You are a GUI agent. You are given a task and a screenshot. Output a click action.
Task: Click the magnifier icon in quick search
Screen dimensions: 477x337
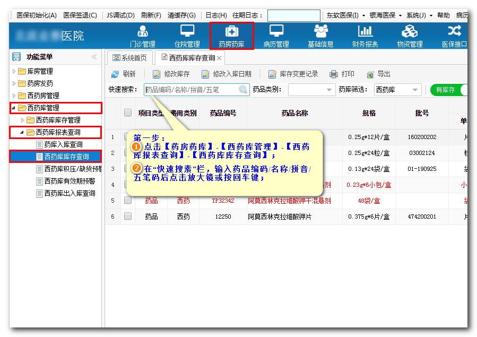(x=243, y=90)
